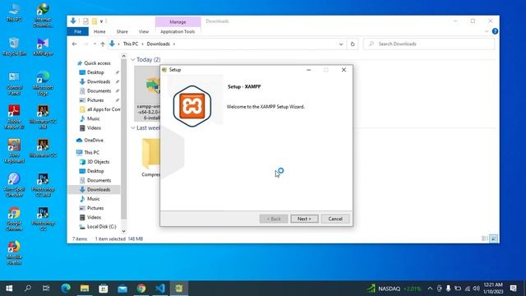
Task: Open volume control in tray
Action: 476,289
